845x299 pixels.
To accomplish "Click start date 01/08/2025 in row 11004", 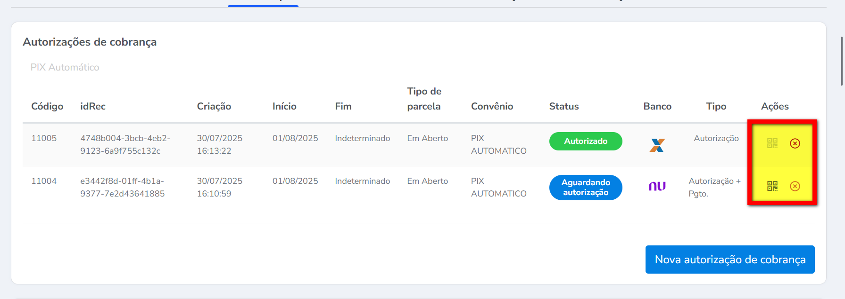I will tap(295, 181).
